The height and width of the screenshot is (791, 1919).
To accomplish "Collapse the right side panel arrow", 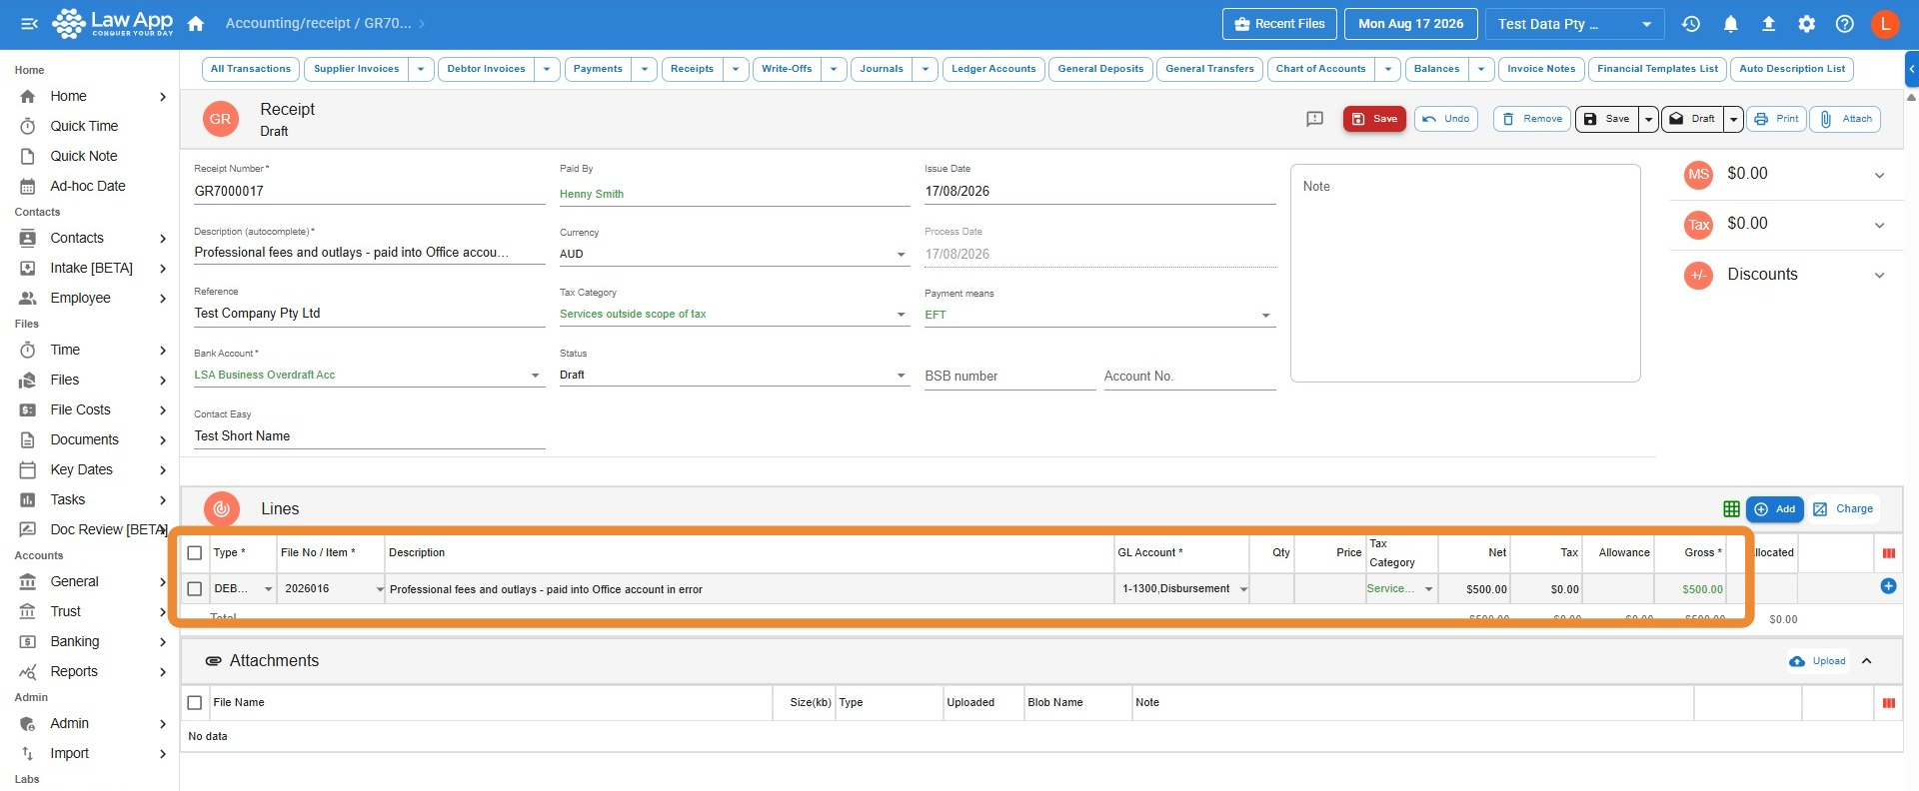I will tap(1911, 69).
